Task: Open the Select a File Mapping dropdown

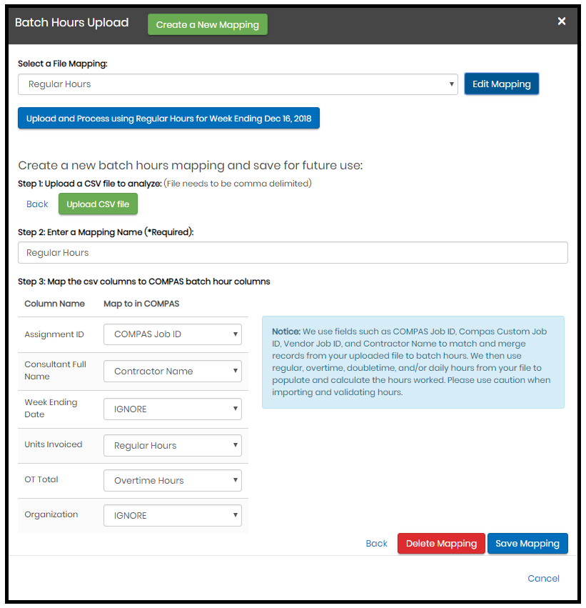Action: point(238,84)
